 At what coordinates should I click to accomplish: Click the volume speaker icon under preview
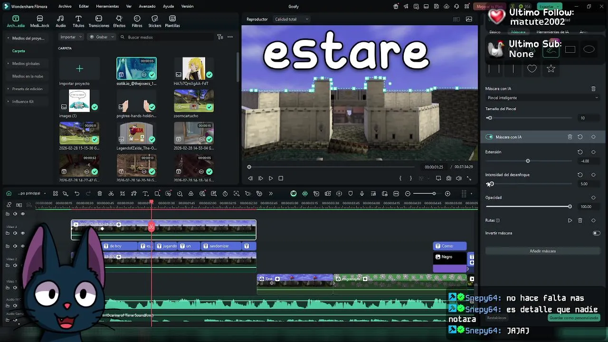tap(459, 178)
